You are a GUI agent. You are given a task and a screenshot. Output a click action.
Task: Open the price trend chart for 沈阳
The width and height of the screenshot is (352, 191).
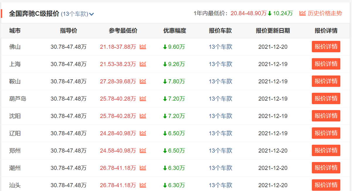pos(143,116)
